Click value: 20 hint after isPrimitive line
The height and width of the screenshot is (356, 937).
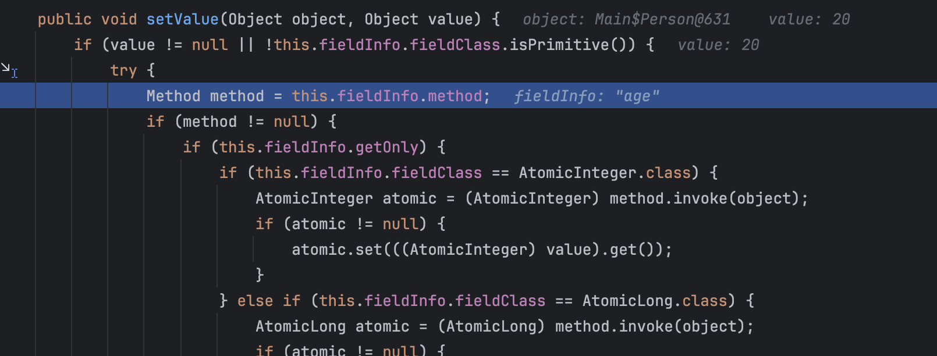718,45
